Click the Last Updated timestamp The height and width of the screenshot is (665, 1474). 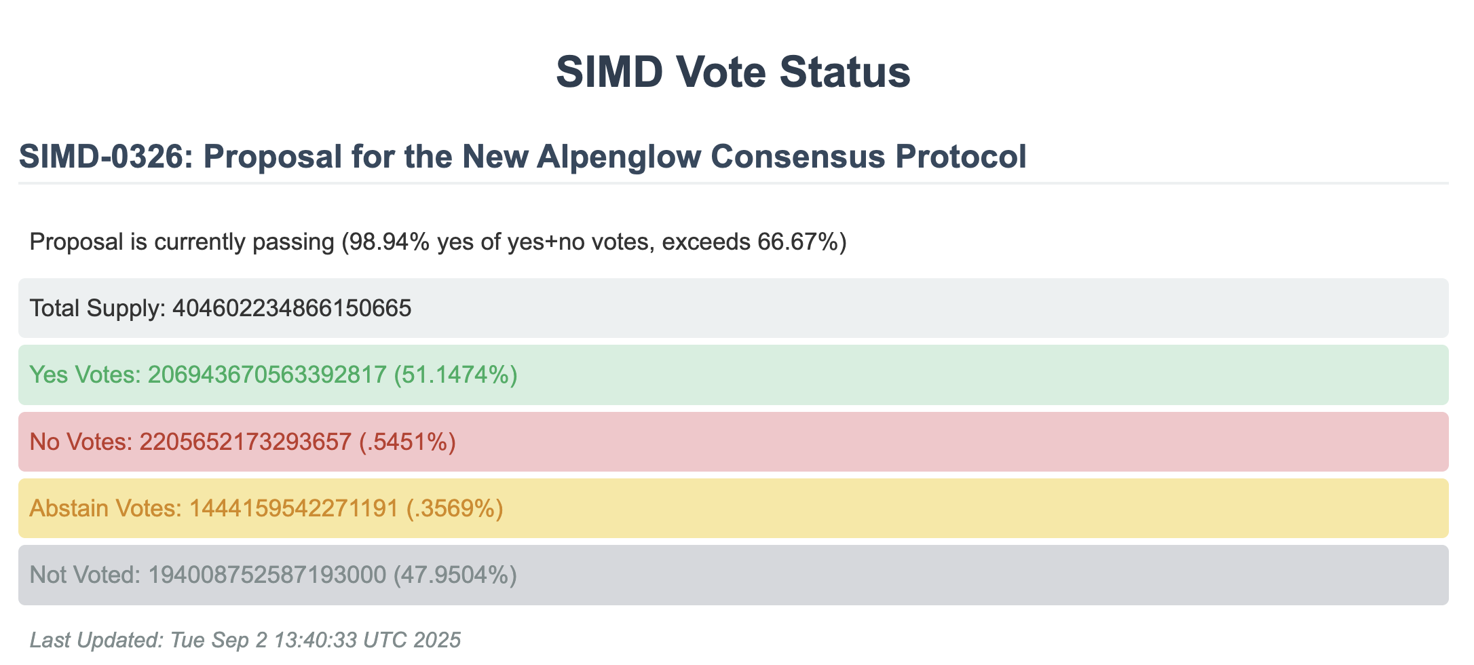pos(246,640)
